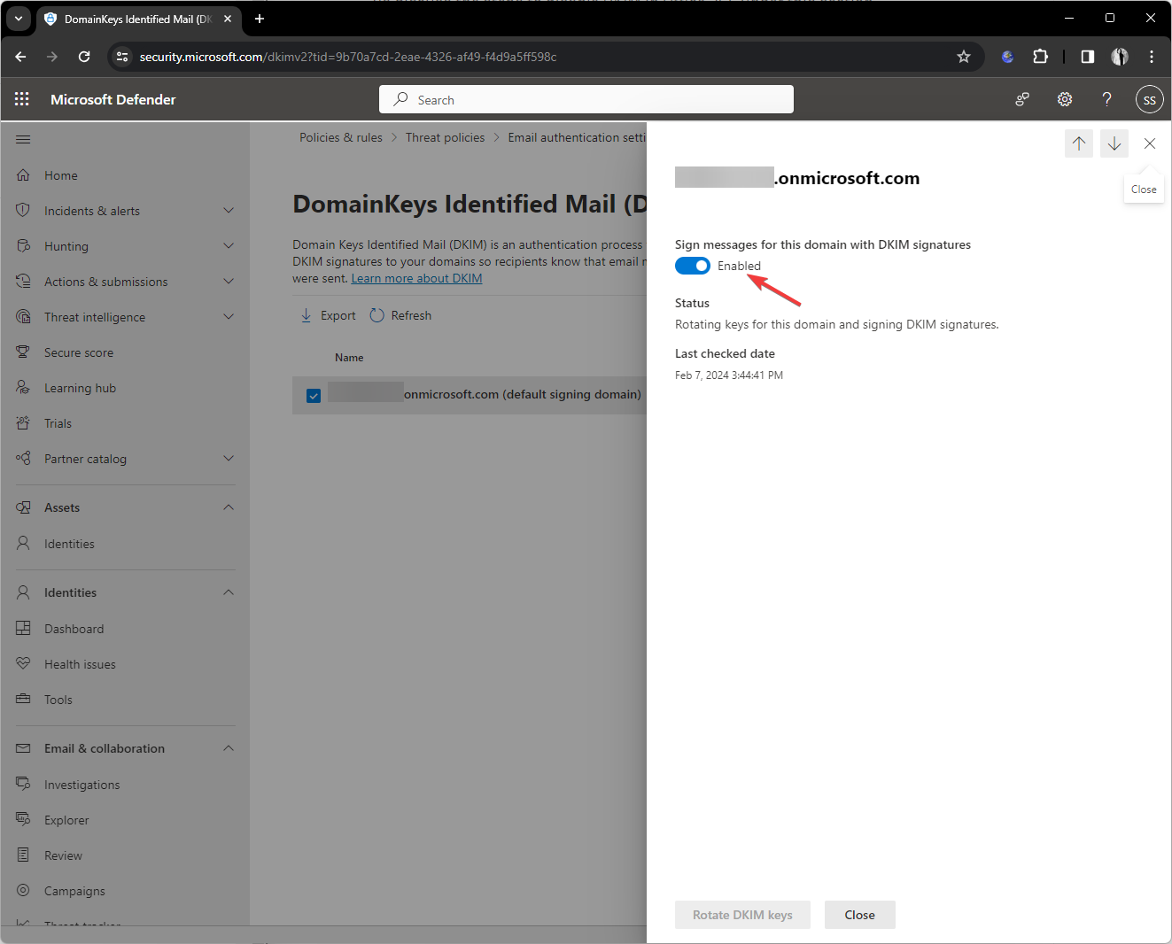The width and height of the screenshot is (1172, 944).
Task: Uncheck the onmicrosoft.com domain row checkbox
Action: [x=314, y=396]
